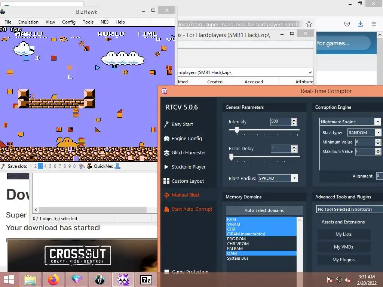The image size is (383, 287).
Task: Click the network tray icon
Action: [x=339, y=280]
